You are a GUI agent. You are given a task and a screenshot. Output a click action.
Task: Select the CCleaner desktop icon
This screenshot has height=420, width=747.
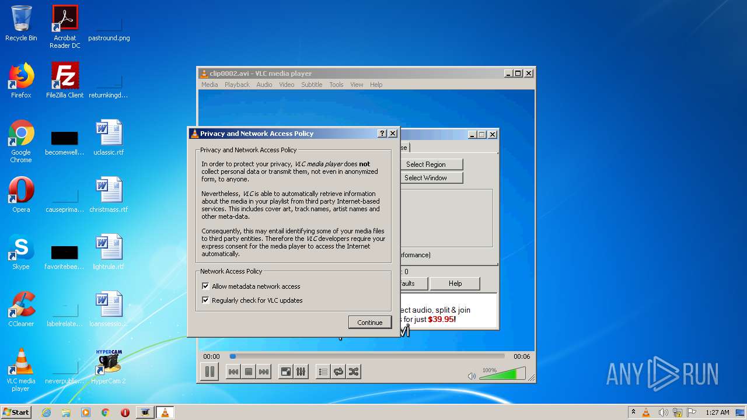[x=21, y=309]
